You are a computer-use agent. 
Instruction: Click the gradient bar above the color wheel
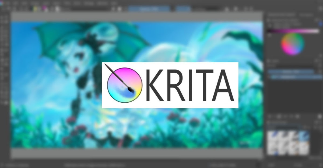click(293, 31)
